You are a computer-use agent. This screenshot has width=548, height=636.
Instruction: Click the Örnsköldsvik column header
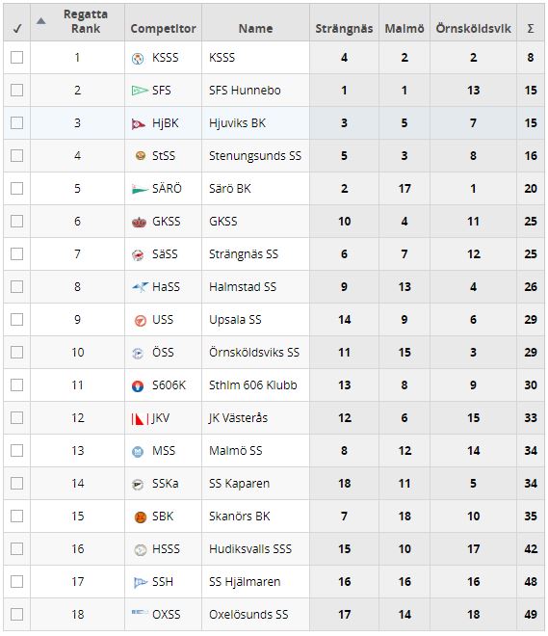click(x=473, y=28)
